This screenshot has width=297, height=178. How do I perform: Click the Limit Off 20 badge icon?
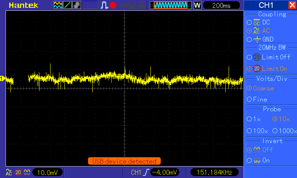(x=257, y=57)
